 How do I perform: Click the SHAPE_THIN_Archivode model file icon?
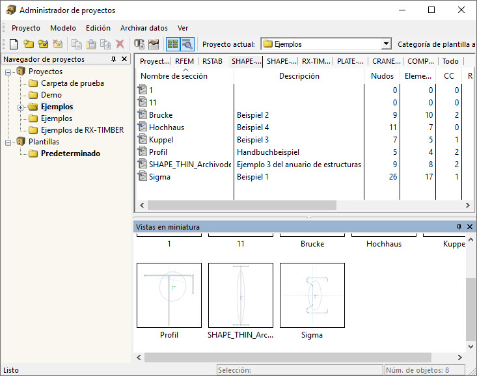142,164
